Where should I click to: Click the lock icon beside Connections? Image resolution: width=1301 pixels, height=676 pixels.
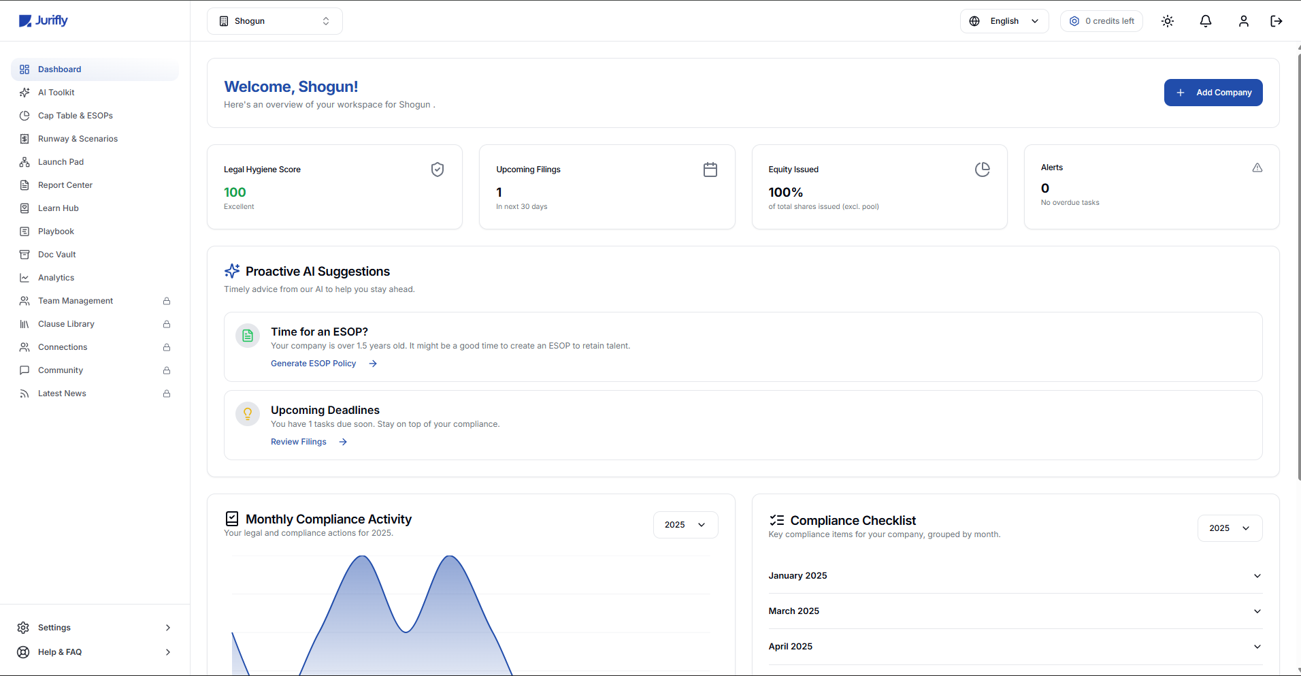pos(167,347)
